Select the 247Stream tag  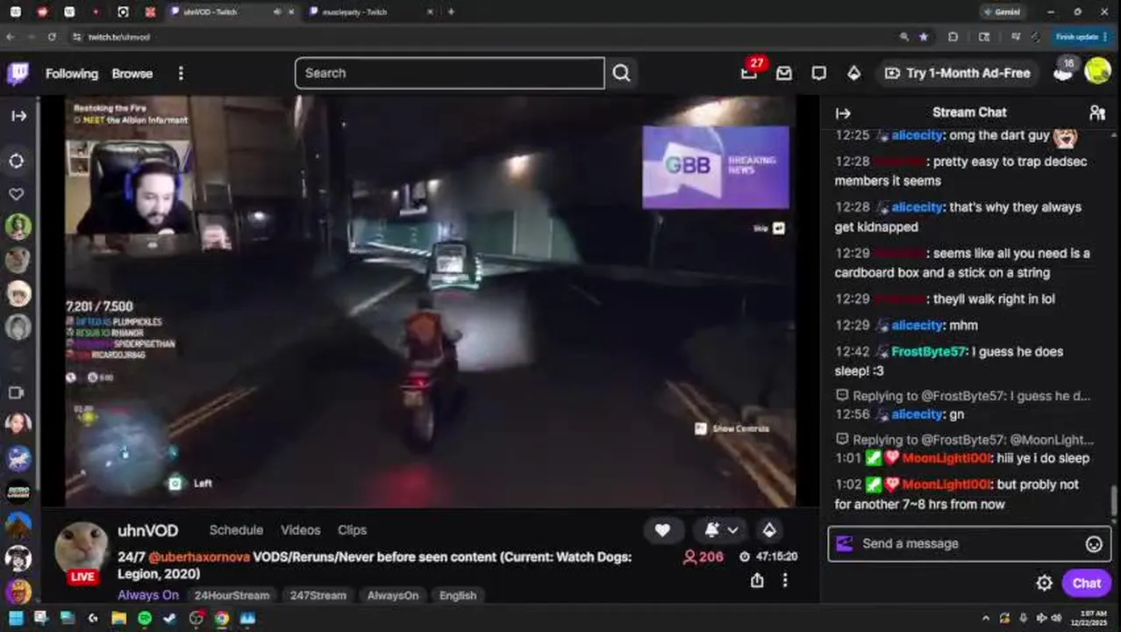(x=318, y=595)
